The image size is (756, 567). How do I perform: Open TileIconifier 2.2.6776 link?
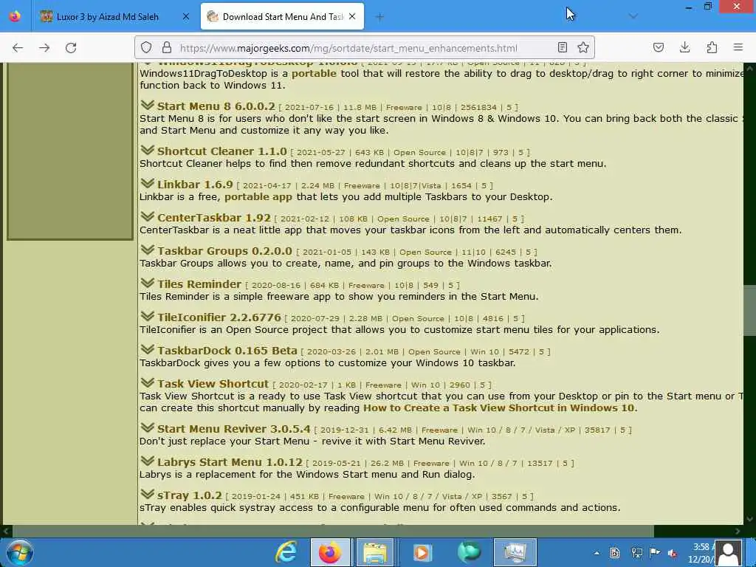click(219, 317)
